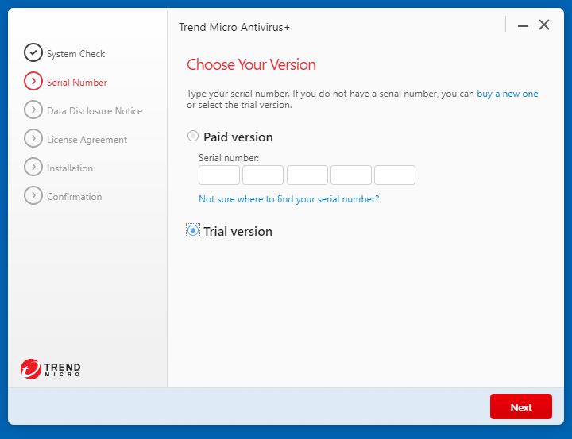Screen dimensions: 572x439
Task: Click the 'Trial version' label text
Action: tap(238, 232)
